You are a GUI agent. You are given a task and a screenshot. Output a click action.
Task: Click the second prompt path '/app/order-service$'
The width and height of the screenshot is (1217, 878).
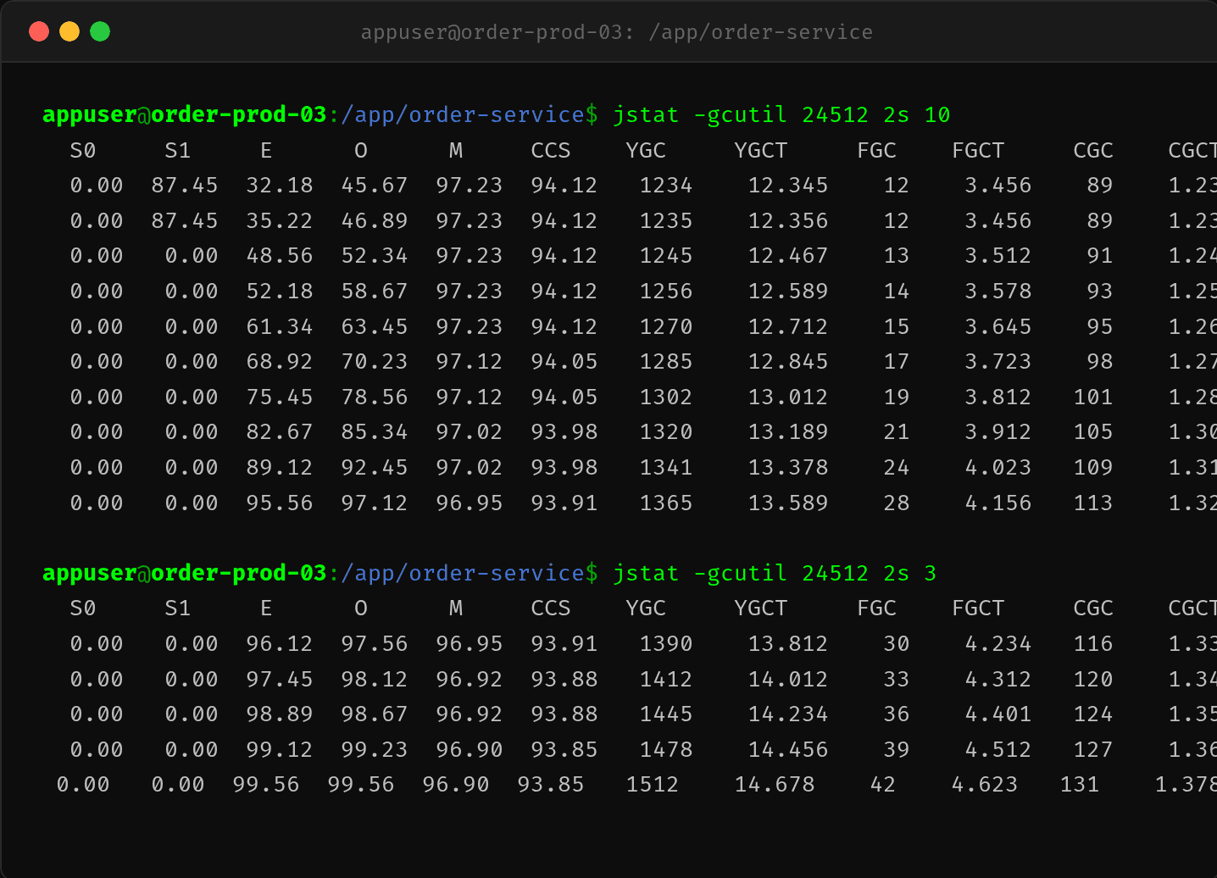(x=470, y=573)
